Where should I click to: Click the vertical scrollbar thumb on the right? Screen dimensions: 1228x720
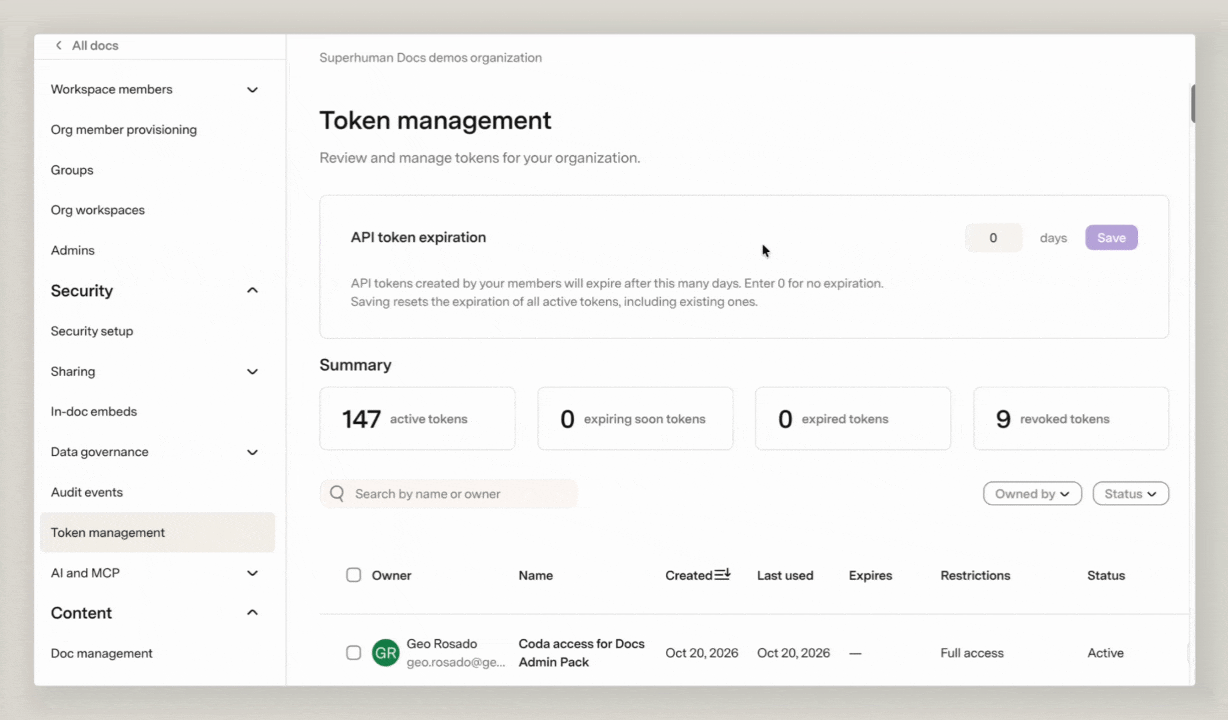pyautogui.click(x=1193, y=103)
